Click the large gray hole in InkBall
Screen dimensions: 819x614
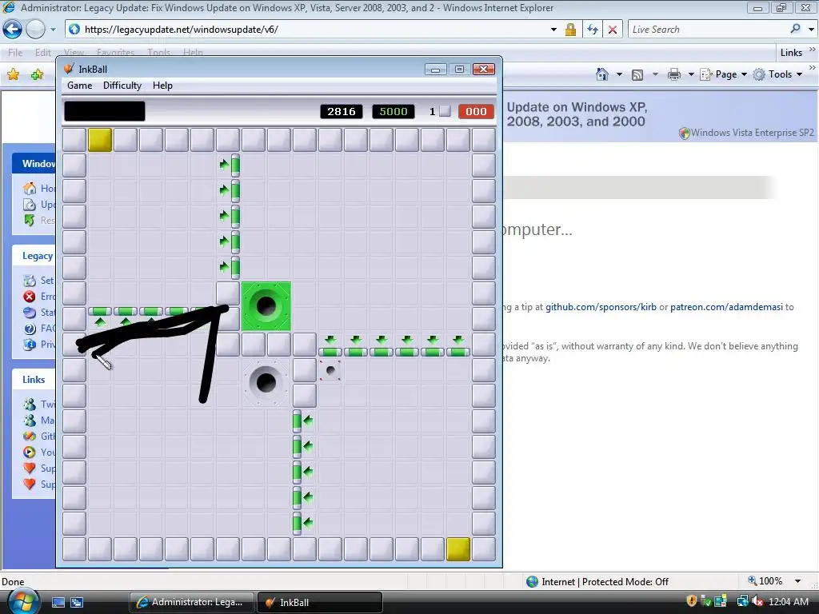click(x=266, y=383)
